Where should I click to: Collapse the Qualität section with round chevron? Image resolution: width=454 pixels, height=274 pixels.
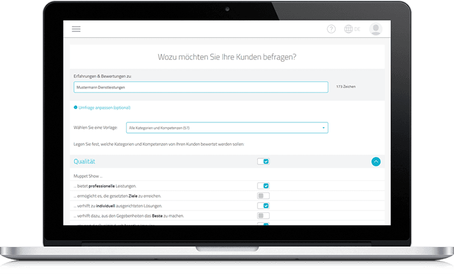(376, 161)
